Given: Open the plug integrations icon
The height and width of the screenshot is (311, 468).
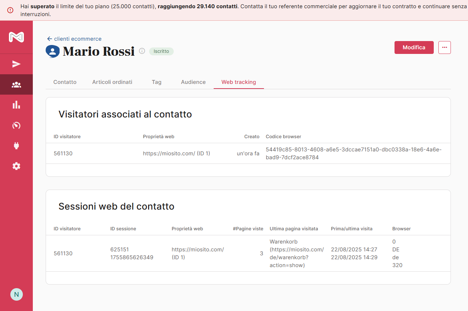Looking at the screenshot, I should coord(16,146).
